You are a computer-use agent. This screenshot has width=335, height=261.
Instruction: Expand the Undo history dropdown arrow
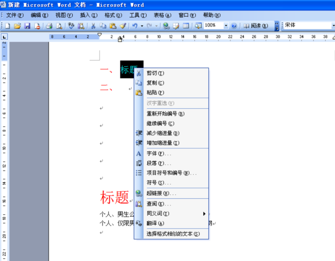pos(142,26)
